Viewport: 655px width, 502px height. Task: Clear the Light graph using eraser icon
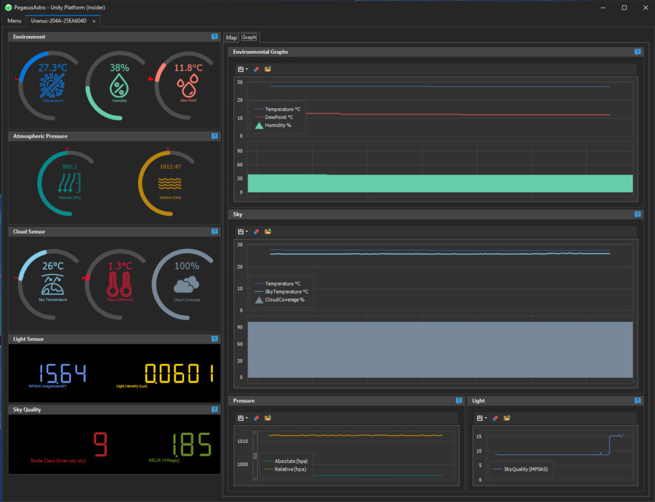[x=495, y=418]
